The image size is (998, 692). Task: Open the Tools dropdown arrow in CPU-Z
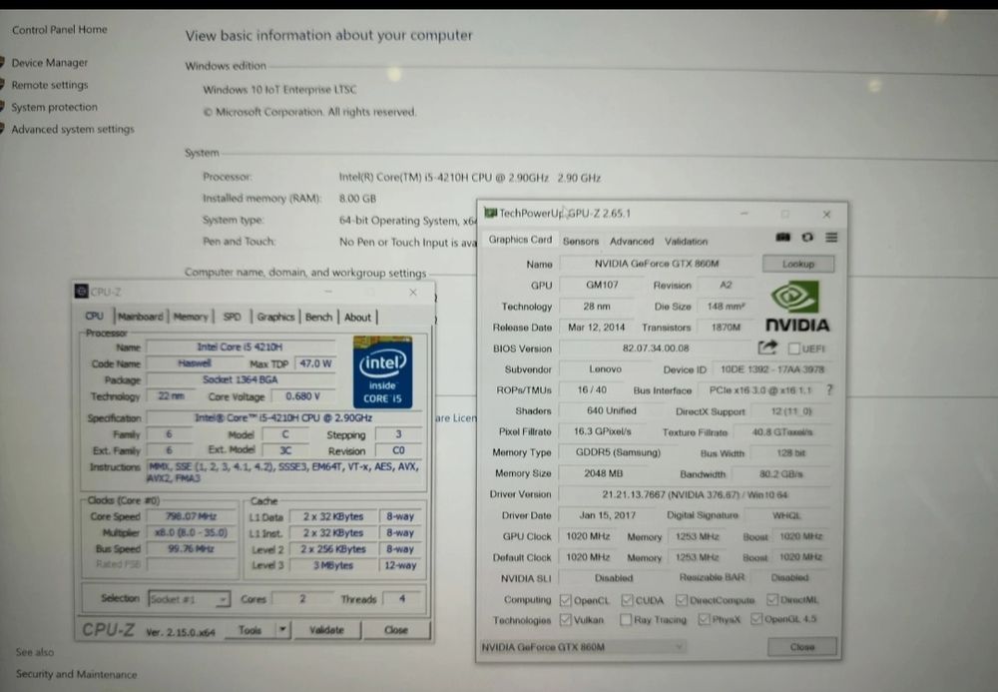[282, 630]
